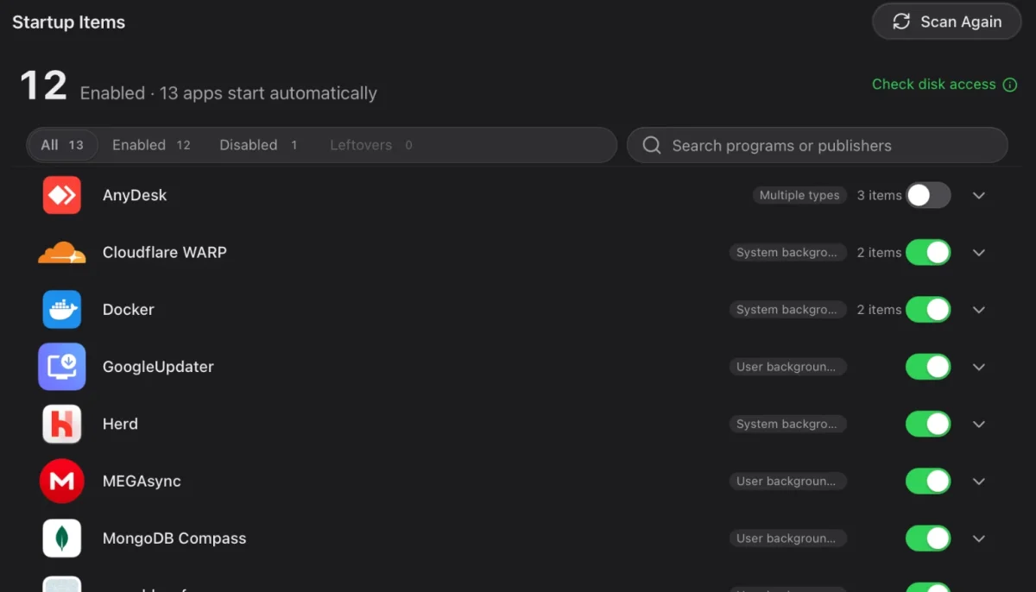Enable the AnyDesk startup toggle

(928, 195)
